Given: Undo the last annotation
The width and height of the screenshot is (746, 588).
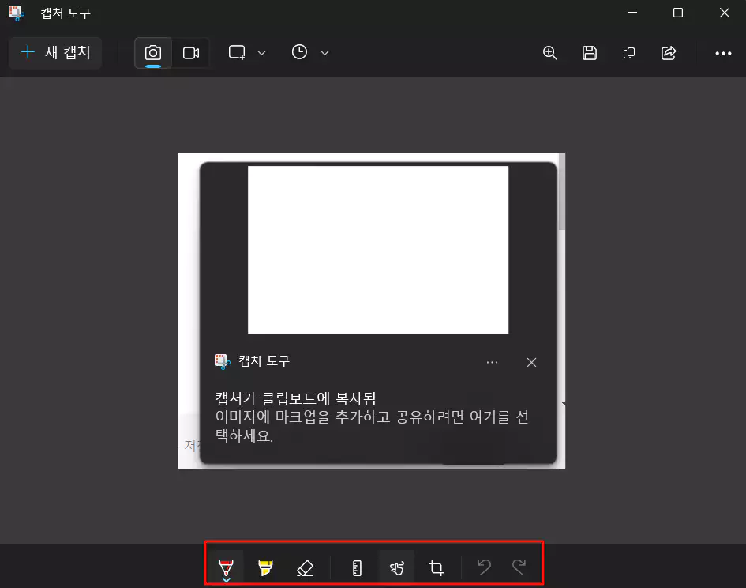Looking at the screenshot, I should (x=484, y=566).
